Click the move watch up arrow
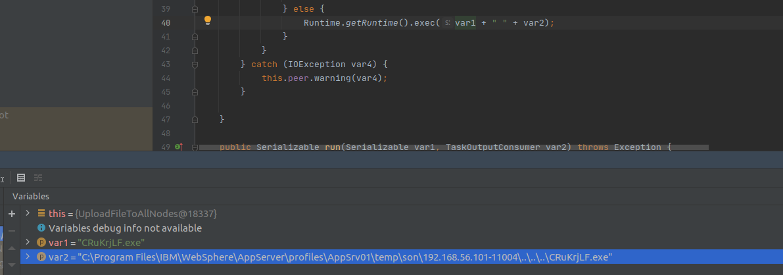The image size is (783, 275). coord(12,247)
